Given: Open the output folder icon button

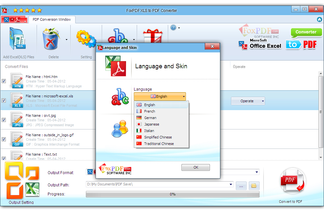Looking at the screenshot, I should pos(254,186).
